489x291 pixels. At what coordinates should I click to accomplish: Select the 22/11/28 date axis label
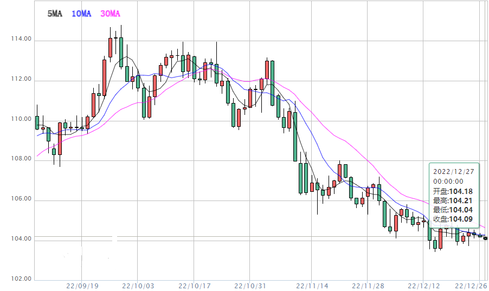coord(368,286)
